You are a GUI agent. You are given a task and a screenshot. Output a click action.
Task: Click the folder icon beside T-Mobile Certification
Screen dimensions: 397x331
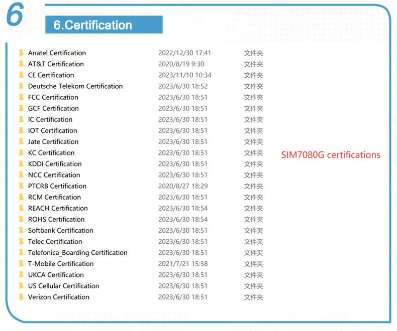point(21,264)
